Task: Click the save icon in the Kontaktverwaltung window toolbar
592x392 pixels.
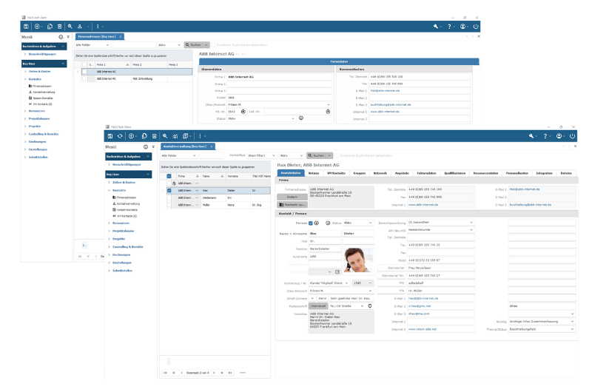Action: pos(110,136)
